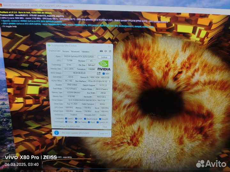
Task: Click the Close button in GPU-Z
Action: point(105,127)
